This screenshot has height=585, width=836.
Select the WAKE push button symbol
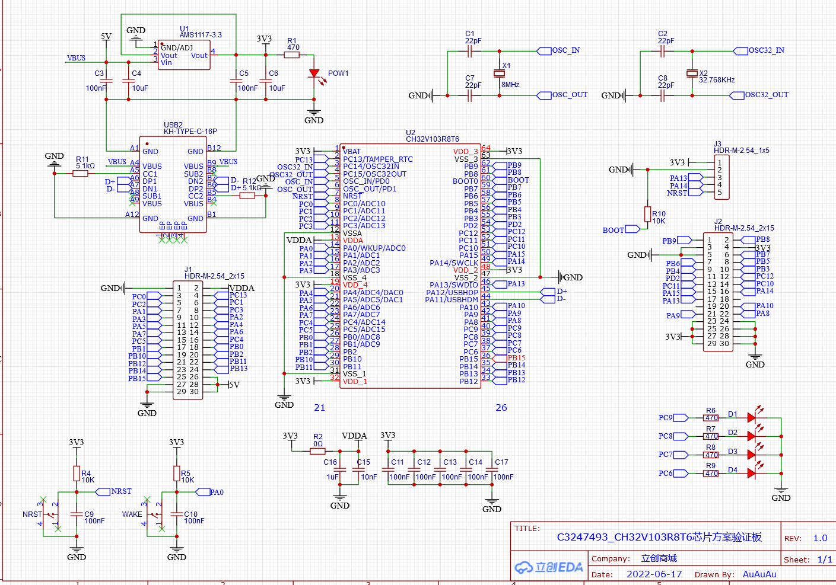click(x=155, y=514)
